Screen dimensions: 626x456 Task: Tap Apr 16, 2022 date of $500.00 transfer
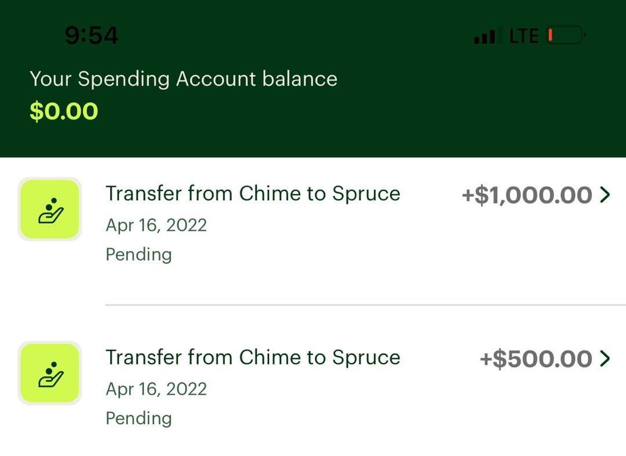[x=156, y=388]
